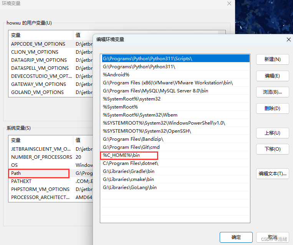Close the 编辑环境变量 dialog
The height and width of the screenshot is (245, 293).
pos(289,39)
